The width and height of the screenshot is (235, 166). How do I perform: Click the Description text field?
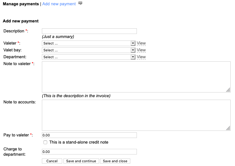(x=89, y=31)
